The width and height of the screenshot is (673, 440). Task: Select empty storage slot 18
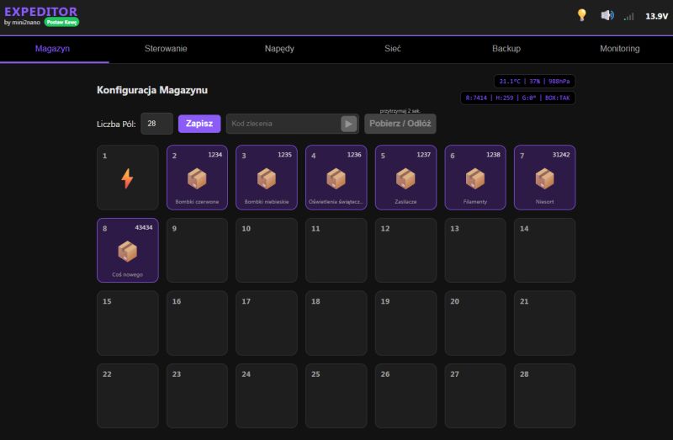[336, 323]
